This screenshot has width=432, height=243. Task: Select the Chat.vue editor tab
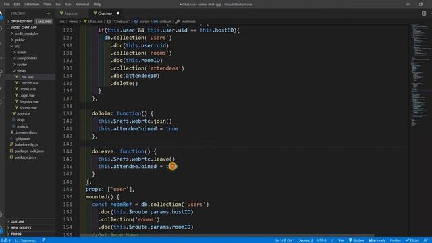click(105, 13)
